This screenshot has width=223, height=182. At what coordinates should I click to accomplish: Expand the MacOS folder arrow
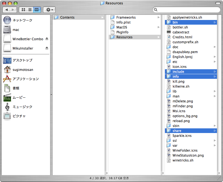point(159,27)
